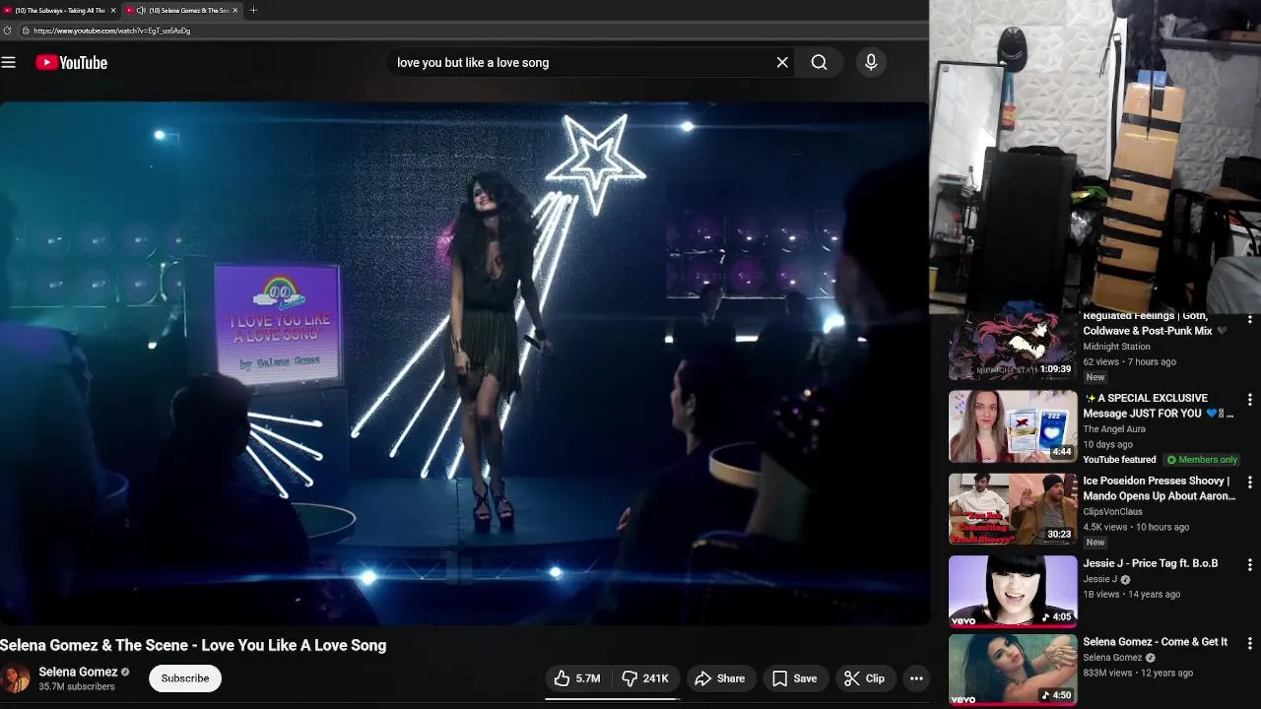1261x709 pixels.
Task: Open Selena Gomez channel avatar
Action: (15, 678)
